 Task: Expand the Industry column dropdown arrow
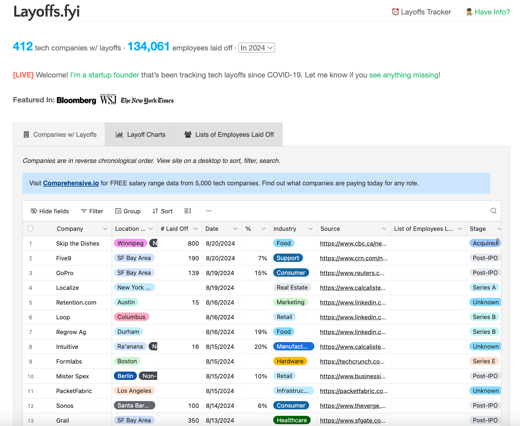[x=311, y=229]
